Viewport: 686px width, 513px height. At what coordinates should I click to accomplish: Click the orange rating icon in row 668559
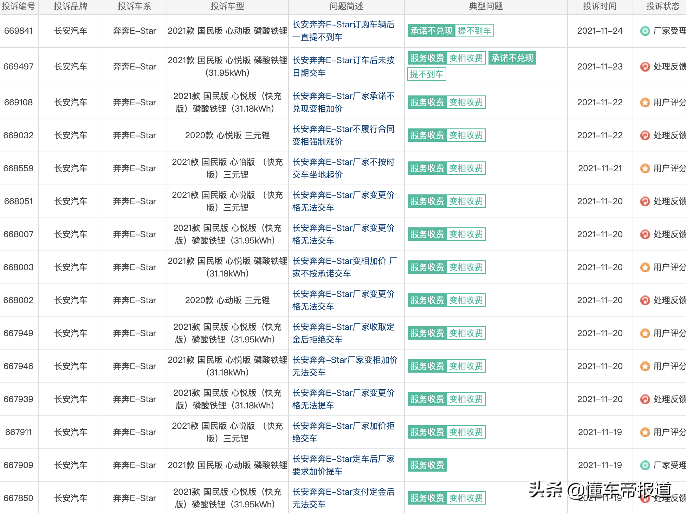click(x=645, y=168)
